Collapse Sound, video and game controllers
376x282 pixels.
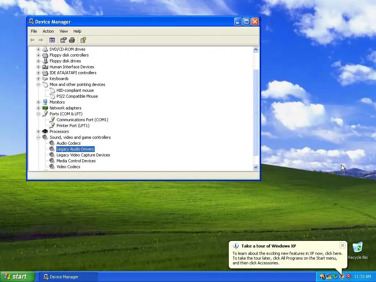[x=38, y=137]
